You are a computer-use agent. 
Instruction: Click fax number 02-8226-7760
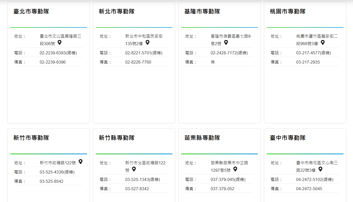tap(138, 62)
